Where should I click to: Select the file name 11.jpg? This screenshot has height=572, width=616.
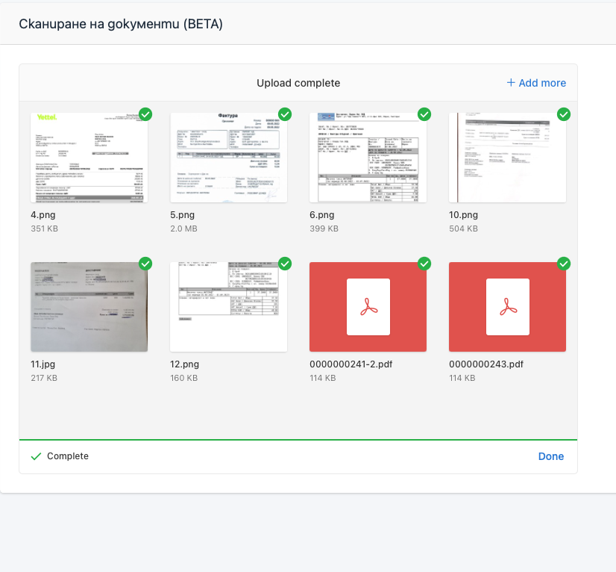[43, 364]
